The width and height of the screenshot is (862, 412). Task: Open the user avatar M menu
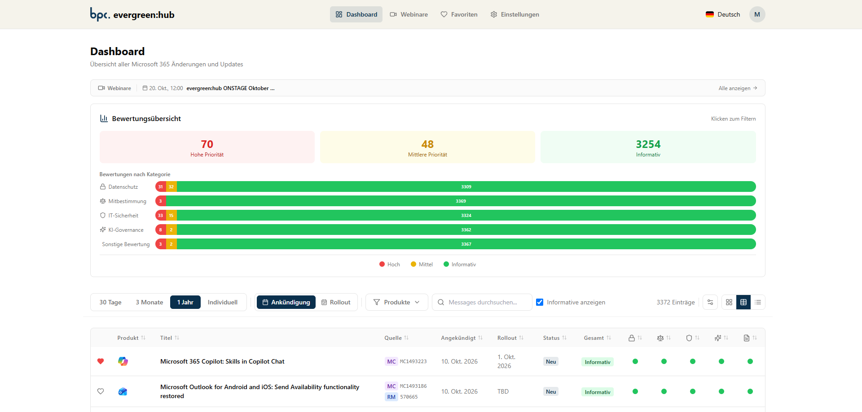pyautogui.click(x=757, y=14)
